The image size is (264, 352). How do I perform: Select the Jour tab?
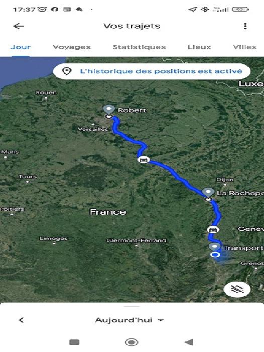(x=21, y=47)
